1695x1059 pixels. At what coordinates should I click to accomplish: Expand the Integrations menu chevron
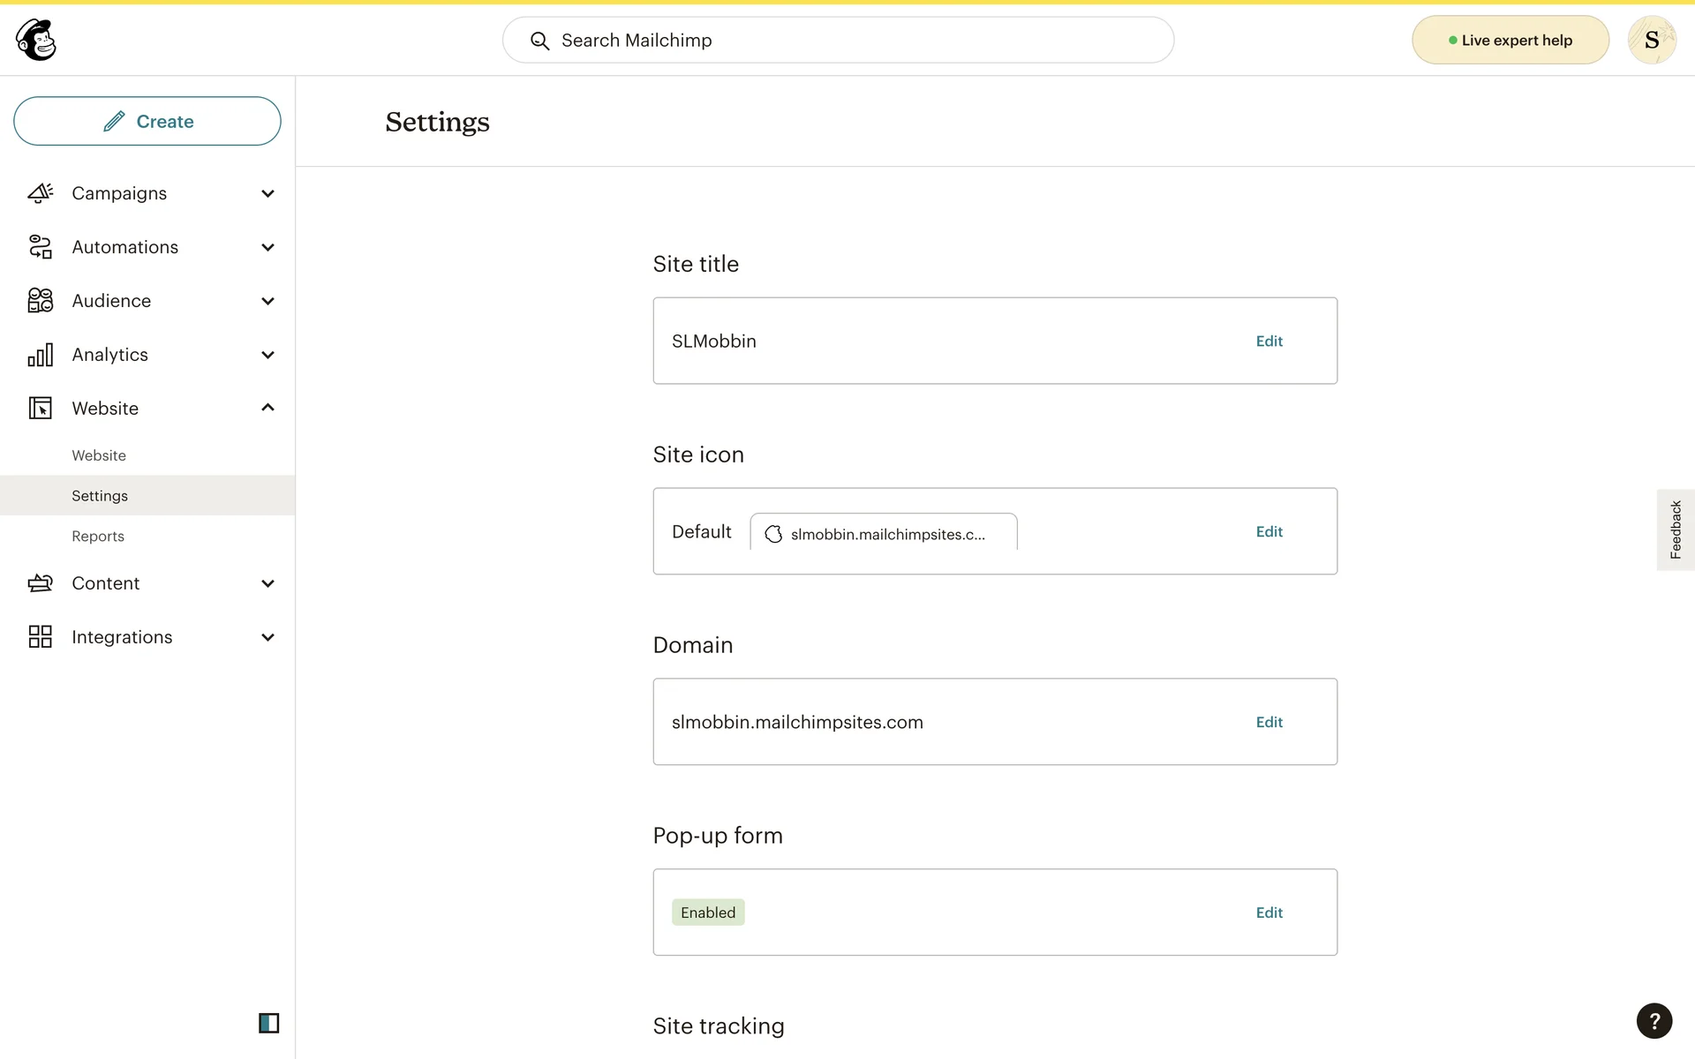(x=267, y=637)
